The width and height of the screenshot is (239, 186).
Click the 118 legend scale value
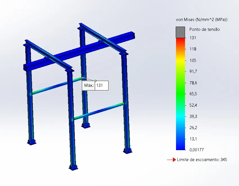tap(193, 49)
